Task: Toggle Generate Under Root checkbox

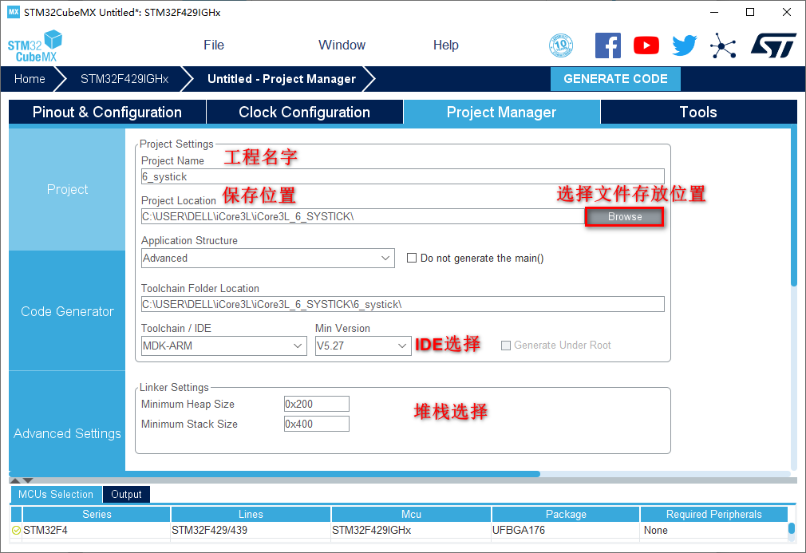Action: click(x=506, y=346)
